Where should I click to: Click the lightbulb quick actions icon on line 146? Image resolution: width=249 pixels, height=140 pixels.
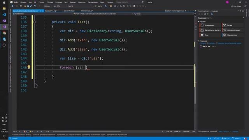pyautogui.click(x=29, y=67)
